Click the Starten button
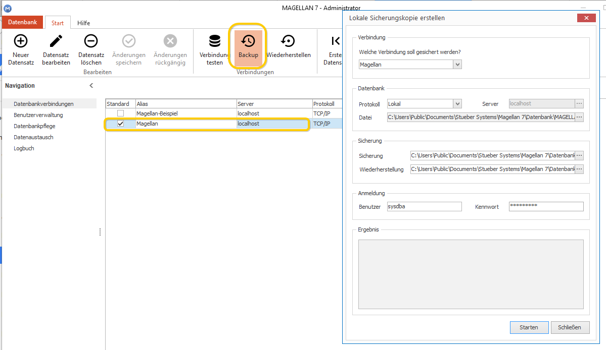 pos(529,327)
